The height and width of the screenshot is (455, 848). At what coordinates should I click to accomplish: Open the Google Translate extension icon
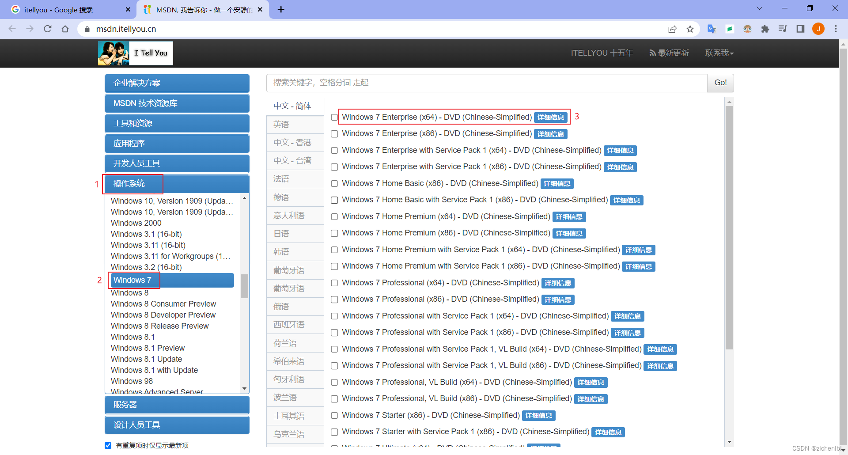point(712,29)
